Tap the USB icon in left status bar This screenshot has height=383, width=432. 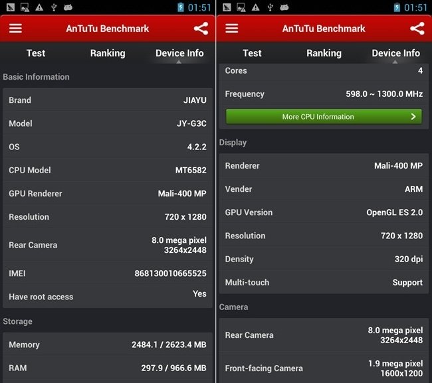(54, 7)
